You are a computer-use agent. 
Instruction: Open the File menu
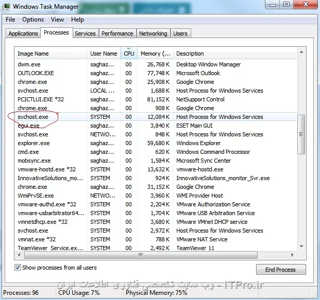10,20
